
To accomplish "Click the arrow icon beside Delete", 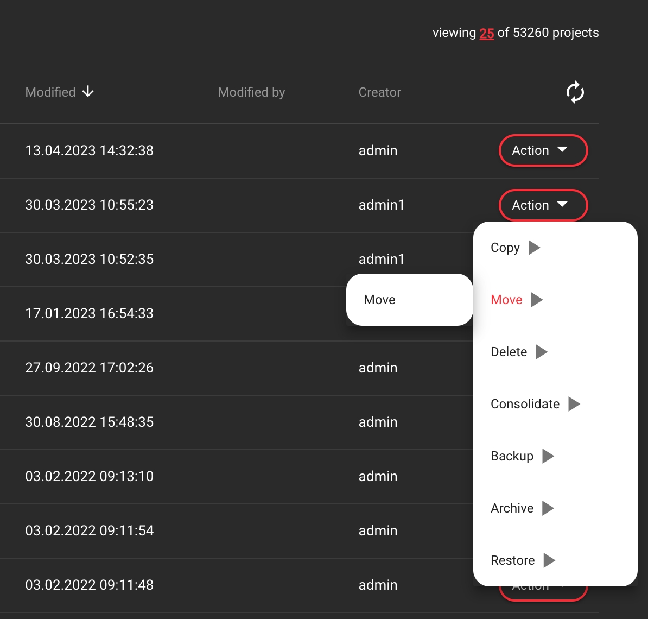I will (x=541, y=352).
